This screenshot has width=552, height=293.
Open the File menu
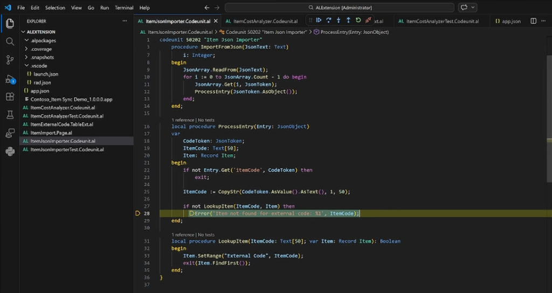(x=21, y=8)
